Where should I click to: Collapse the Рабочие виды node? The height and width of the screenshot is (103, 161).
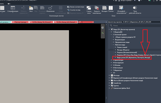[x=113, y=45]
